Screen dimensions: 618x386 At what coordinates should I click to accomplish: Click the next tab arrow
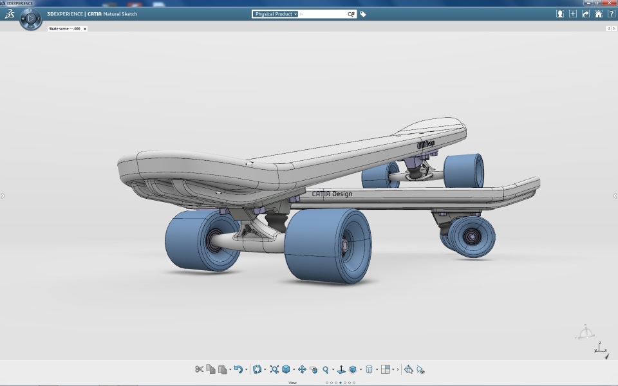pyautogui.click(x=613, y=28)
